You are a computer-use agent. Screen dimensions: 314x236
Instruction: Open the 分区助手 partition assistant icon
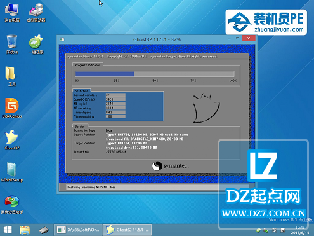point(12,204)
